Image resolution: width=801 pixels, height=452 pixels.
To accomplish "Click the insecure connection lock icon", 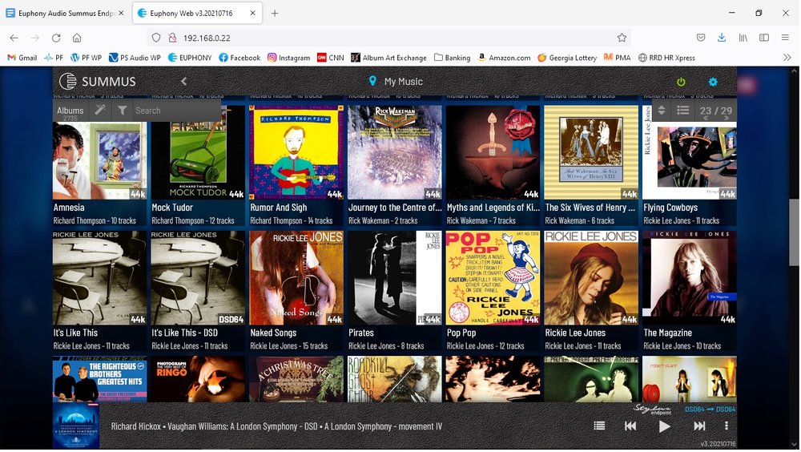I will pos(173,38).
